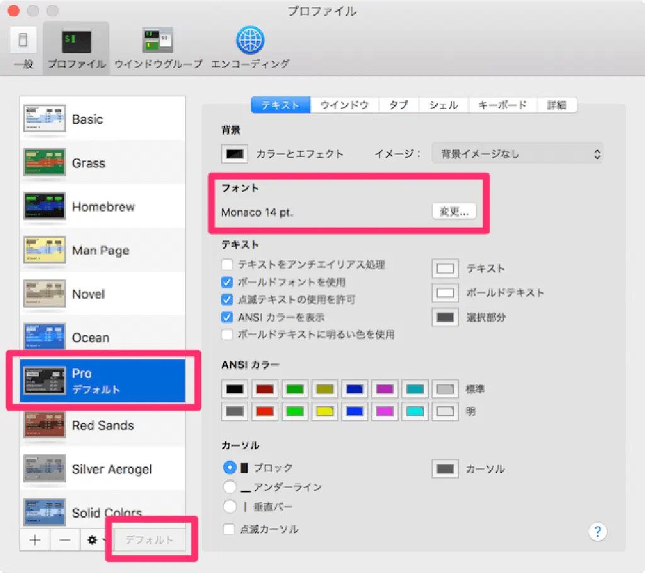Screen dimensions: 645x573
Task: Switch to the ウインドウ tab
Action: point(344,105)
